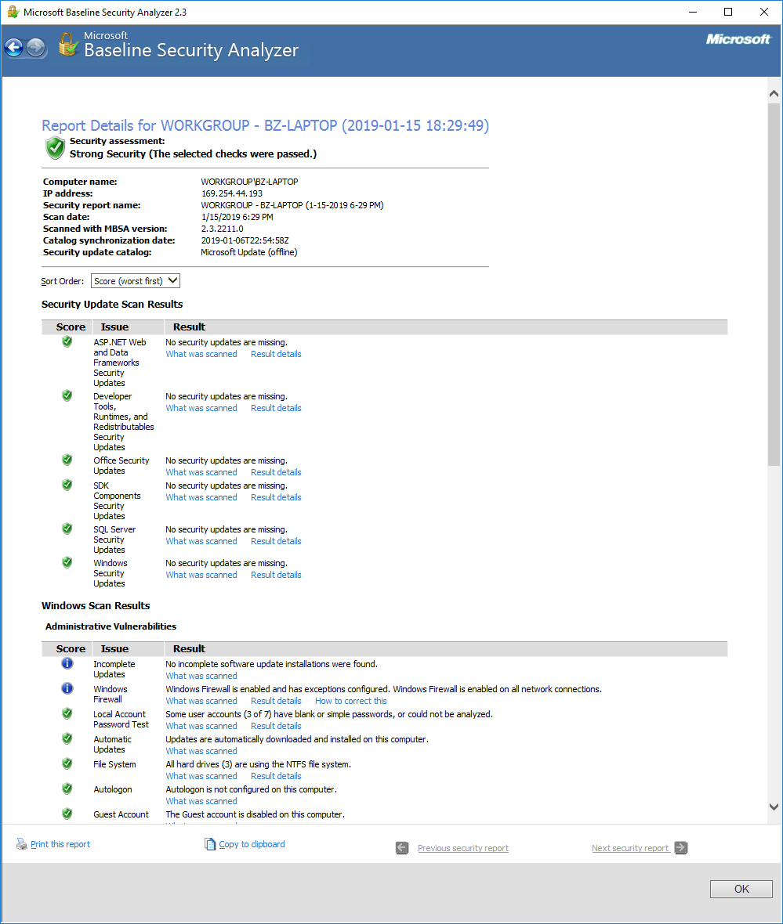Viewport: 783px width, 924px height.
Task: Click the next security report arrow icon
Action: tap(680, 848)
